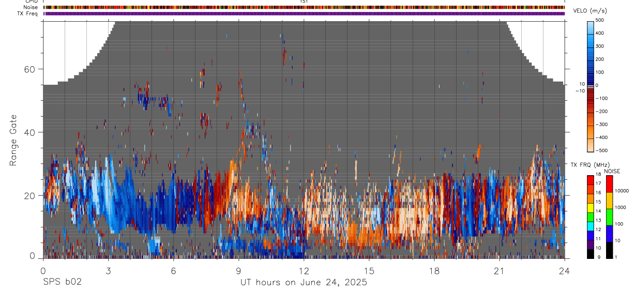Viewport: 635px width, 293px height.
Task: Select the TX Freq row label at top-left
Action: click(x=27, y=13)
